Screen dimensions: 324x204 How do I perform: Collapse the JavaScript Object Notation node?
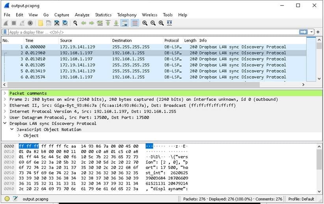point(12,129)
